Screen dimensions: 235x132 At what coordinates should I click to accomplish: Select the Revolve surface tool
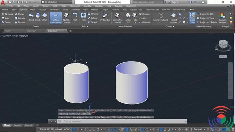point(20,22)
